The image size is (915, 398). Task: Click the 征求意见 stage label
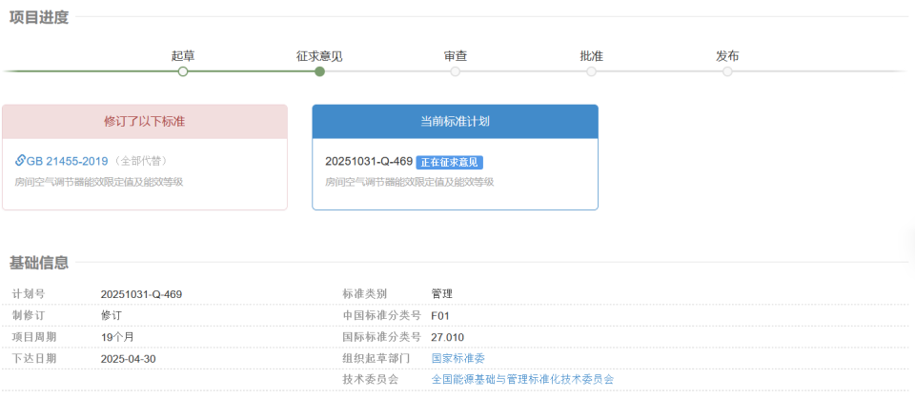click(x=319, y=56)
